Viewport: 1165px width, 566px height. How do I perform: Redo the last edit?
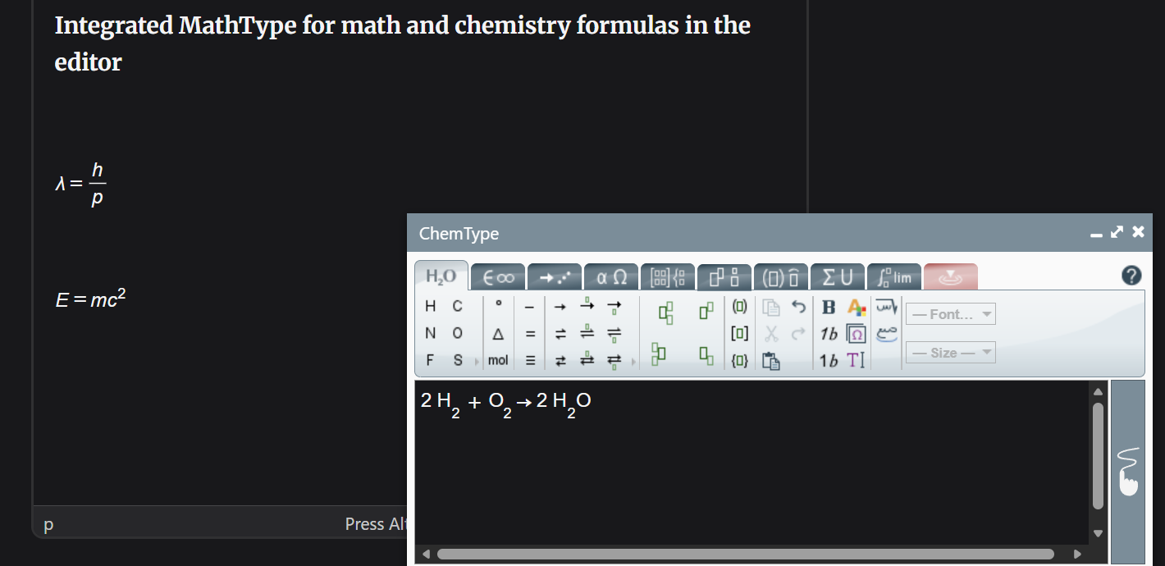(x=798, y=334)
